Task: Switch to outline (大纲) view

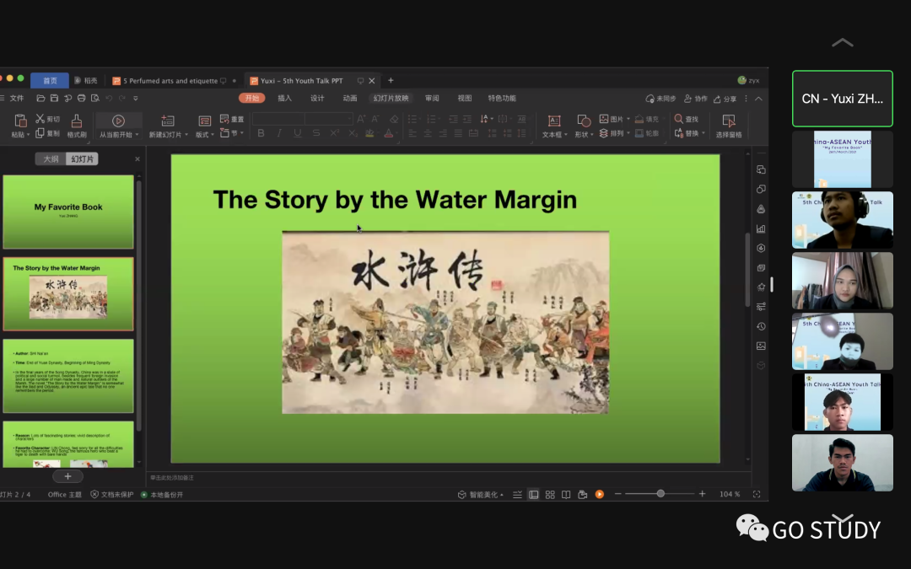Action: point(51,158)
